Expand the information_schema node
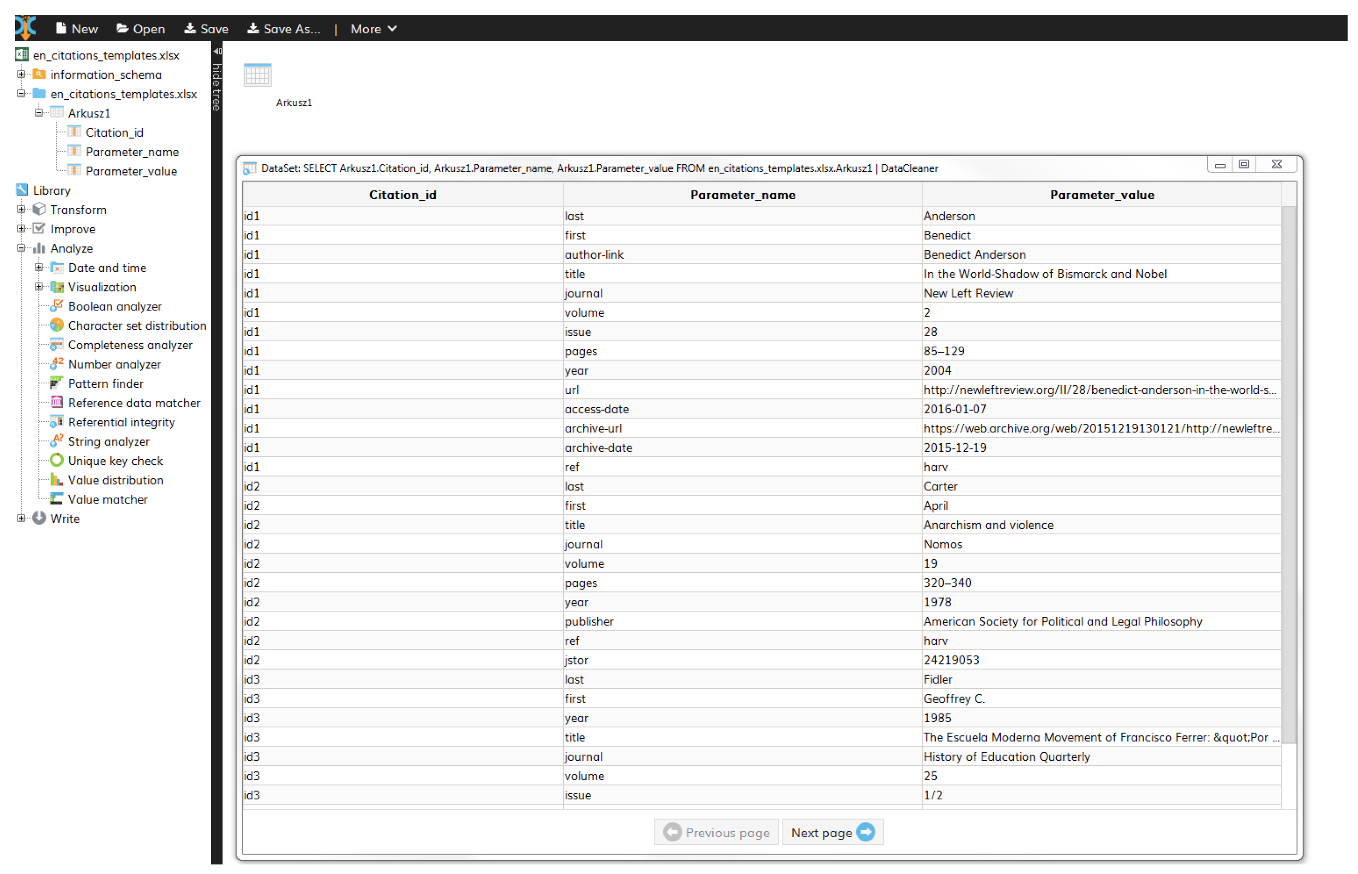This screenshot has width=1358, height=874. pos(21,74)
